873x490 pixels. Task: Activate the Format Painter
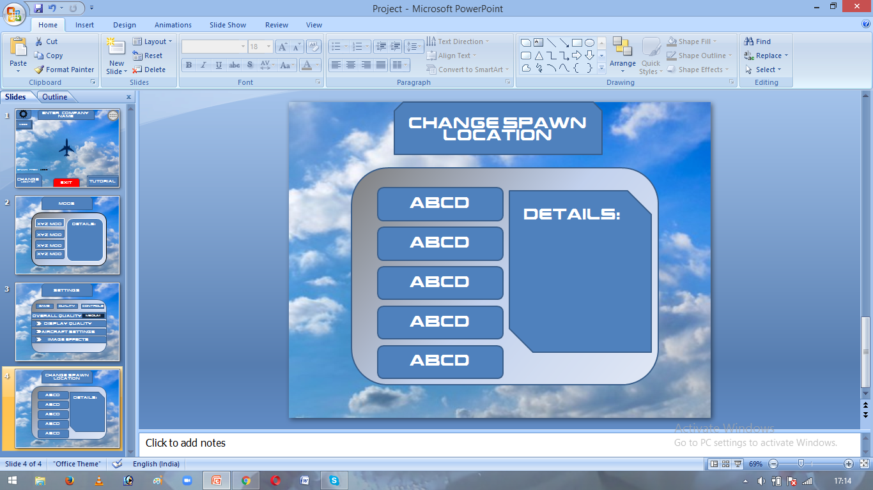pyautogui.click(x=64, y=70)
